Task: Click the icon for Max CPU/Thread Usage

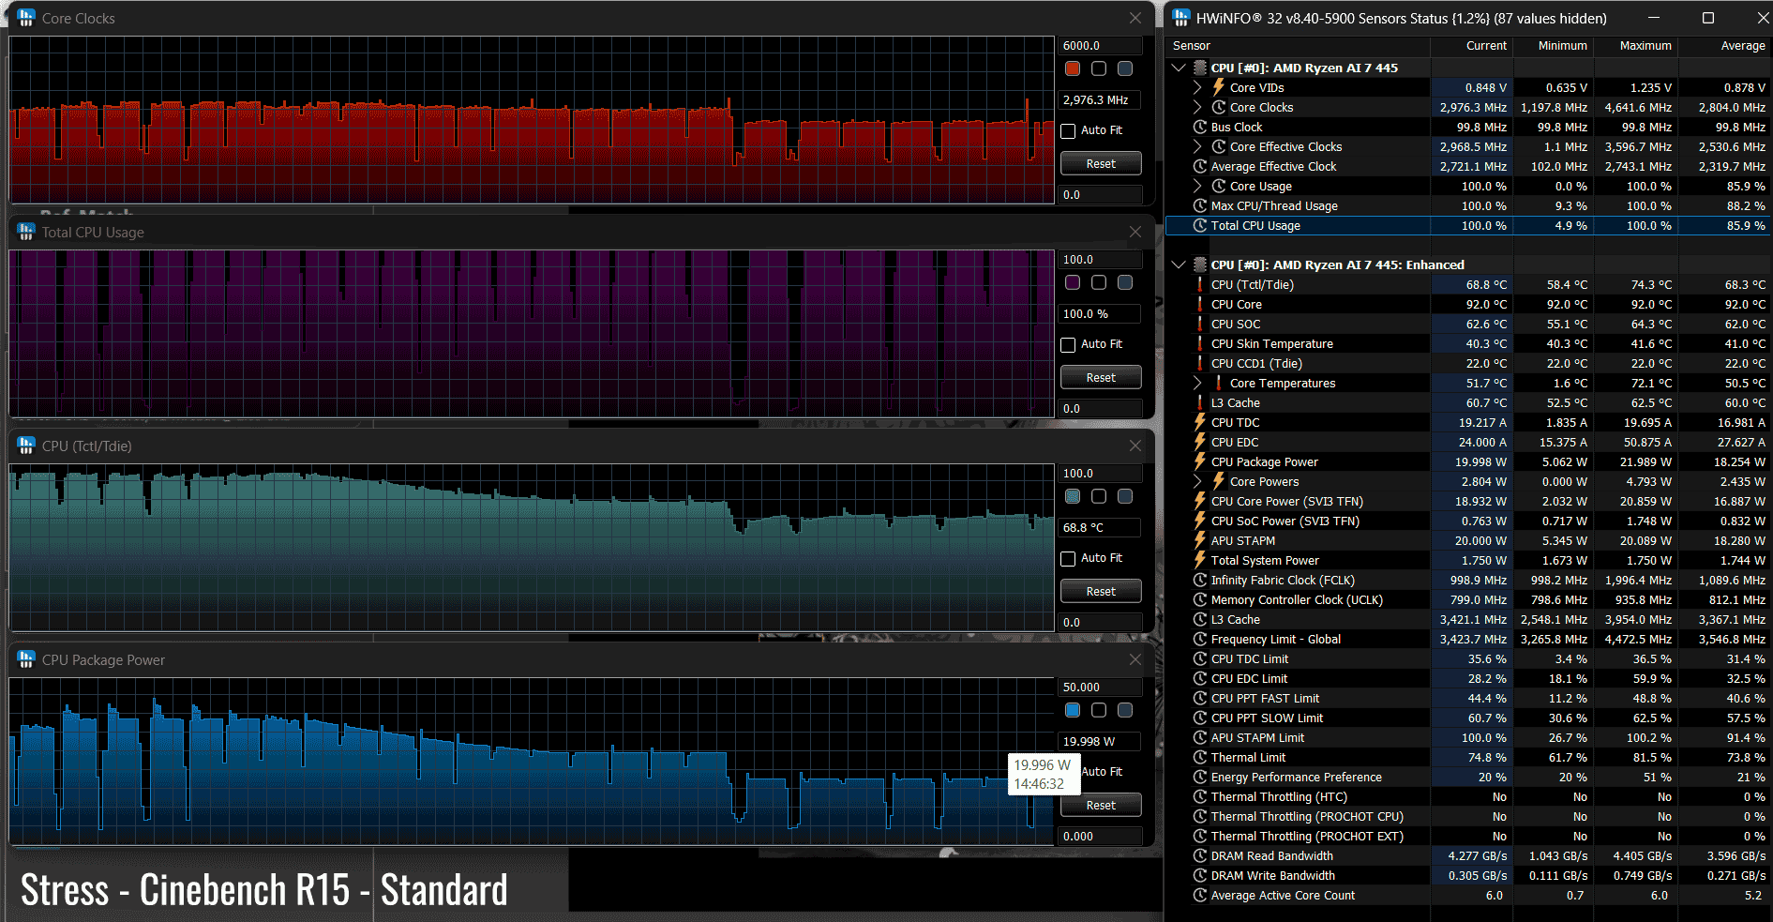Action: click(1199, 205)
